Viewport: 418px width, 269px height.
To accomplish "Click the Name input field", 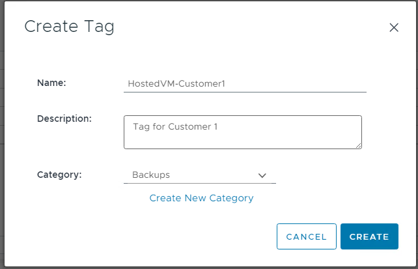I will 244,83.
